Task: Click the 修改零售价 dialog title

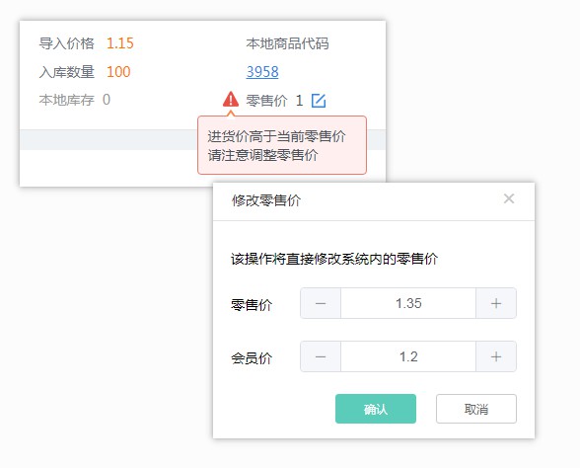Action: click(266, 200)
